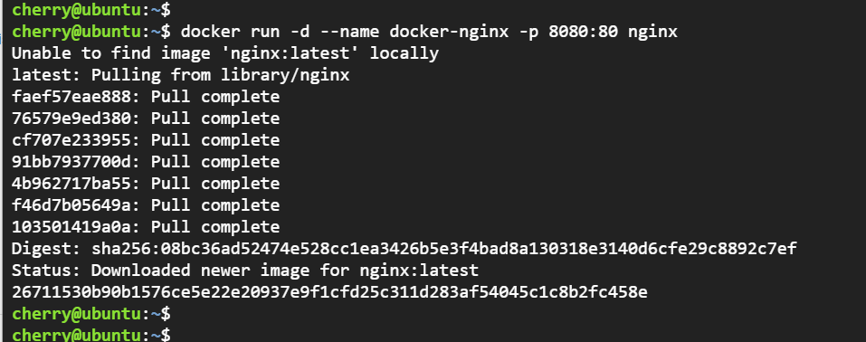Click layer ID 4b962717ba55

tap(71, 184)
